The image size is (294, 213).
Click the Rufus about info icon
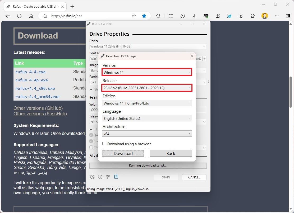click(x=100, y=177)
